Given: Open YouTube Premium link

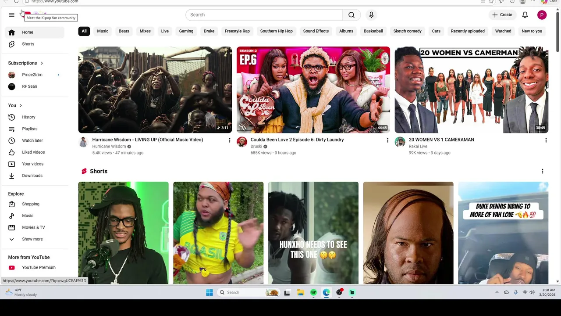Looking at the screenshot, I should tap(35, 267).
